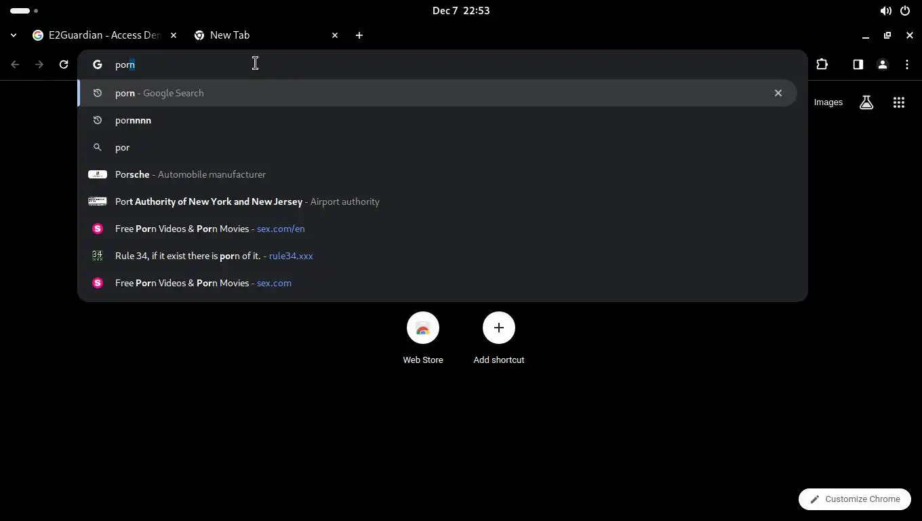Minimize the Chrome window
The height and width of the screenshot is (521, 922).
tap(866, 35)
